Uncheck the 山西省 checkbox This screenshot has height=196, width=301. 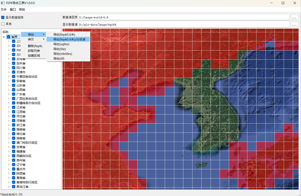coord(14,90)
